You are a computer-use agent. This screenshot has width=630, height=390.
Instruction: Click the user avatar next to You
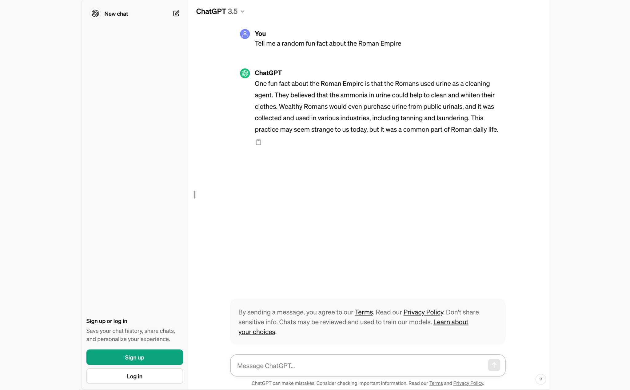pos(245,34)
